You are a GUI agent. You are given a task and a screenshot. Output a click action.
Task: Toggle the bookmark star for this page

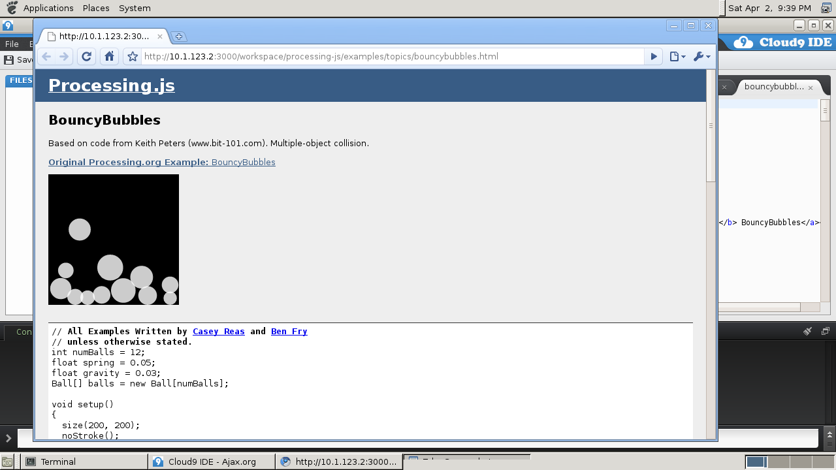(131, 56)
